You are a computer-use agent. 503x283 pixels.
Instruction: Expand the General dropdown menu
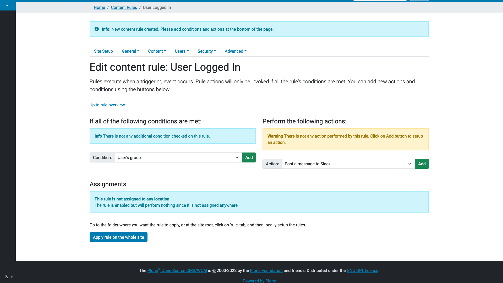coord(130,51)
